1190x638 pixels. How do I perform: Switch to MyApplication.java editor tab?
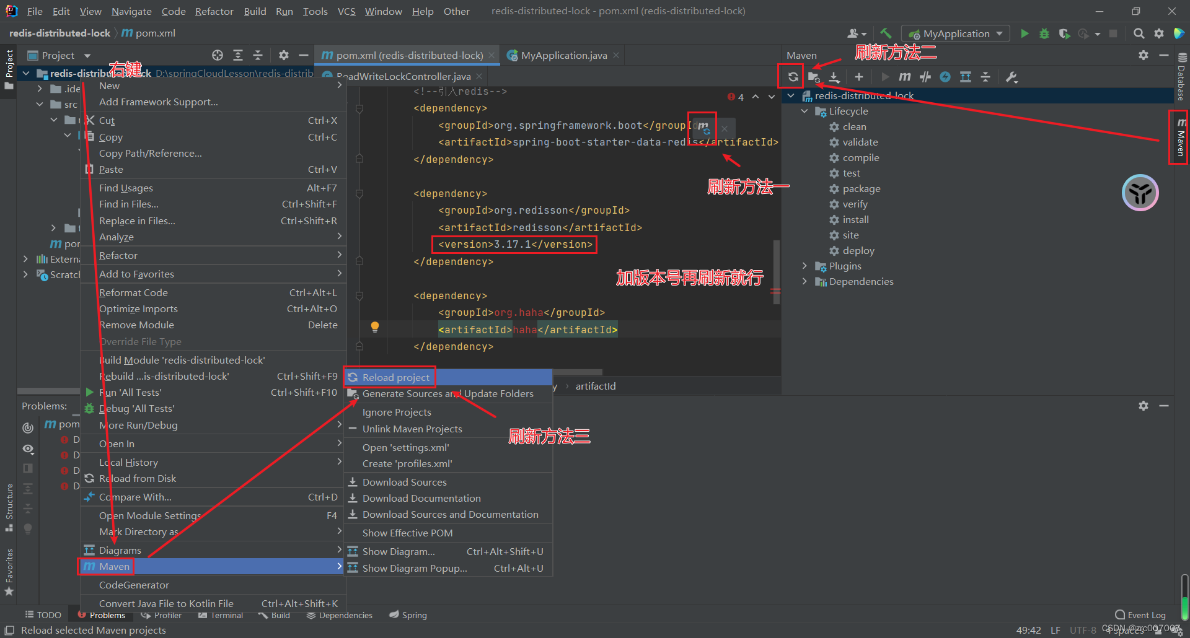click(563, 55)
